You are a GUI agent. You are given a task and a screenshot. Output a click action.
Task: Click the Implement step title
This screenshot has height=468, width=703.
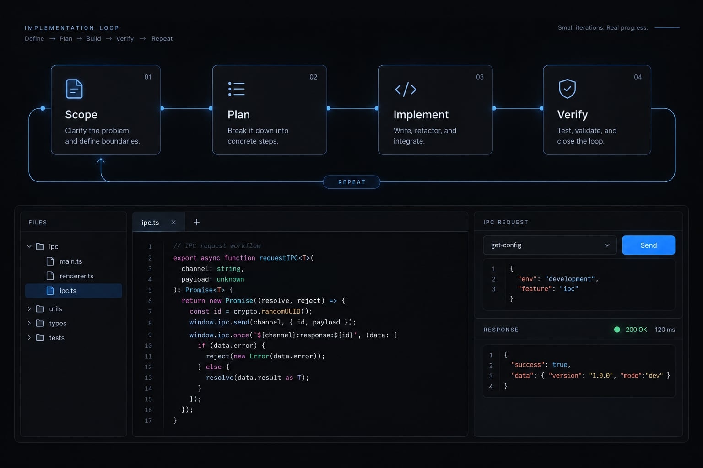421,114
